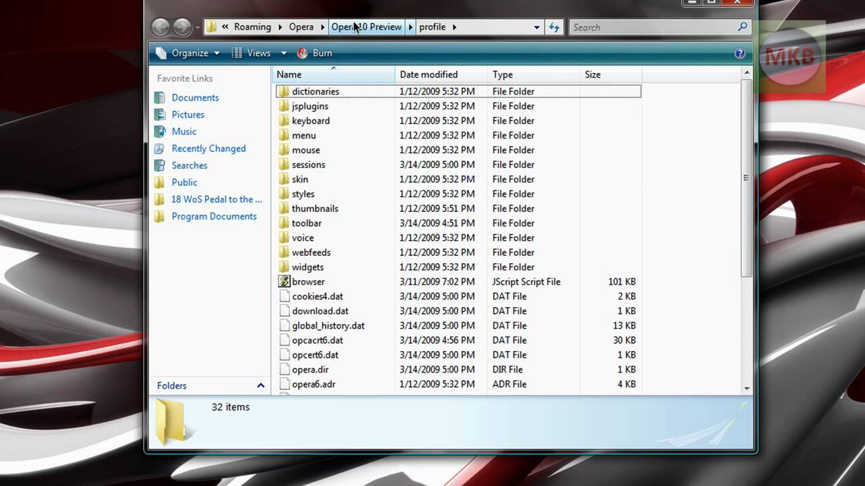
Task: Select the toolbar folder name
Action: pos(307,223)
